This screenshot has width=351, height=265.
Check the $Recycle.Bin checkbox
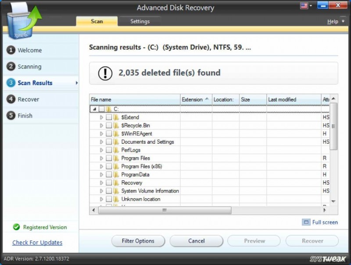click(109, 125)
